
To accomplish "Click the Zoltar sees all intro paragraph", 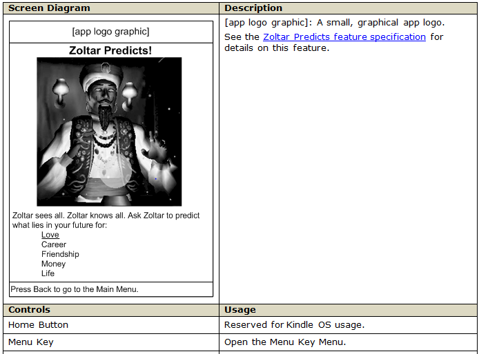I will [x=106, y=220].
